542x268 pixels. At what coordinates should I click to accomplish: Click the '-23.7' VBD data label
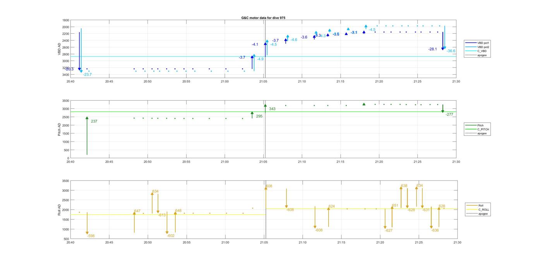87,74
